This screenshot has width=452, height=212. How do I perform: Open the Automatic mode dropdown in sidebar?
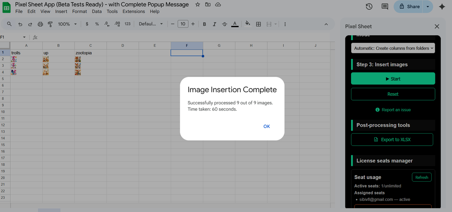(393, 48)
